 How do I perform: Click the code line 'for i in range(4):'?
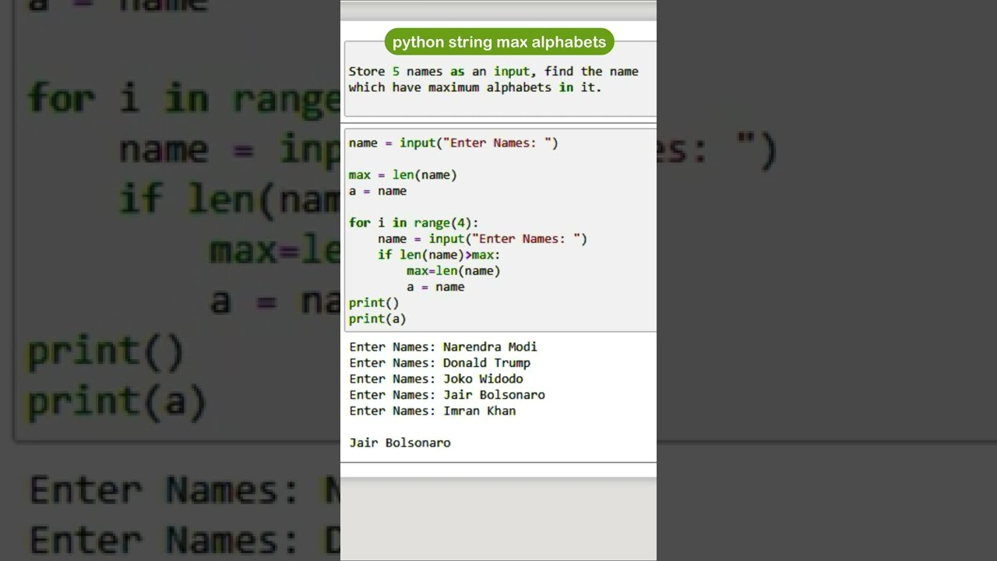pyautogui.click(x=414, y=223)
